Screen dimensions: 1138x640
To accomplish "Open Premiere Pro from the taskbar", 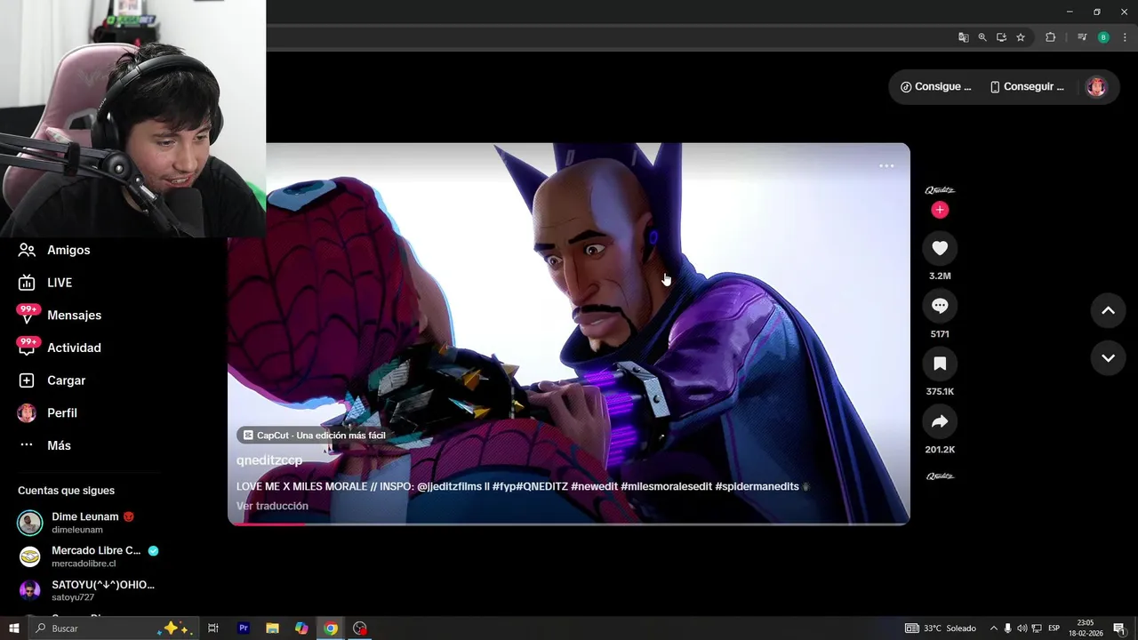I will click(243, 628).
